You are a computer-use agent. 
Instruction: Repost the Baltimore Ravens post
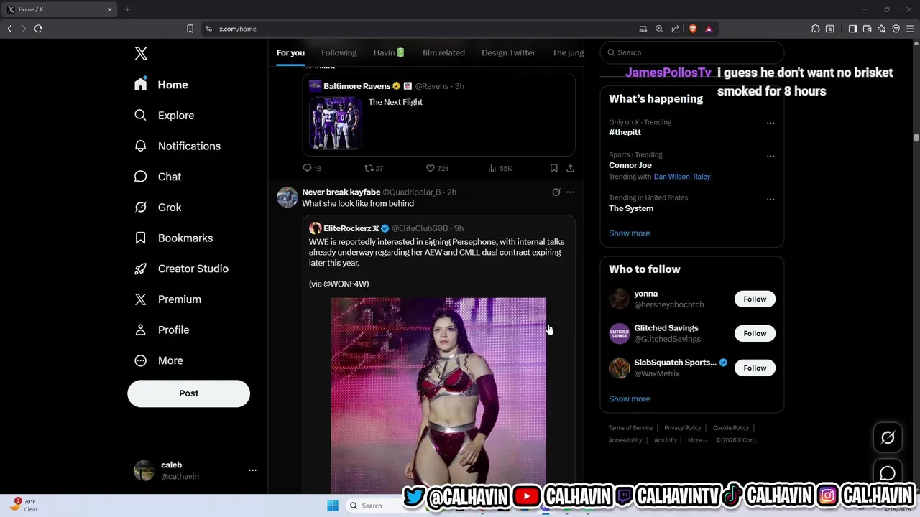374,168
